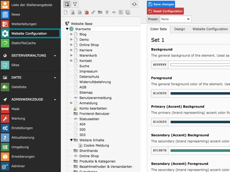Image resolution: width=230 pixels, height=172 pixels.
Task: Collapse the Weitere Inhalte node
Action: click(71, 140)
